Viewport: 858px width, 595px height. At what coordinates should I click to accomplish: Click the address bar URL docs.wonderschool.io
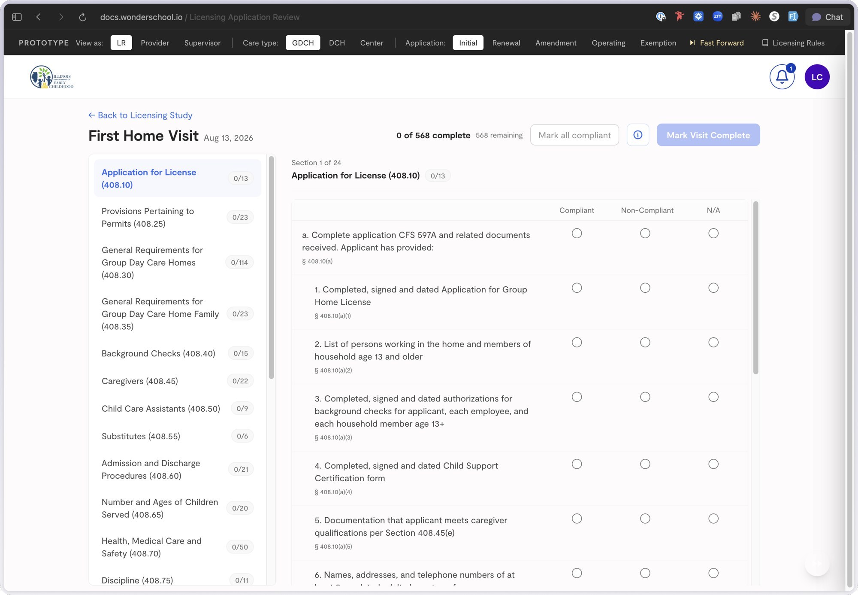[x=141, y=17]
